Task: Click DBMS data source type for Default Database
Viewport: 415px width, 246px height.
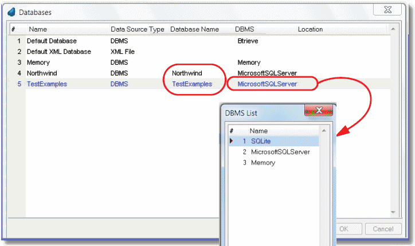Action: pos(119,41)
